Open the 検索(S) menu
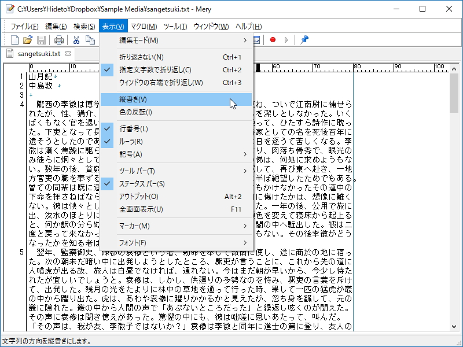The image size is (463, 347). (84, 26)
